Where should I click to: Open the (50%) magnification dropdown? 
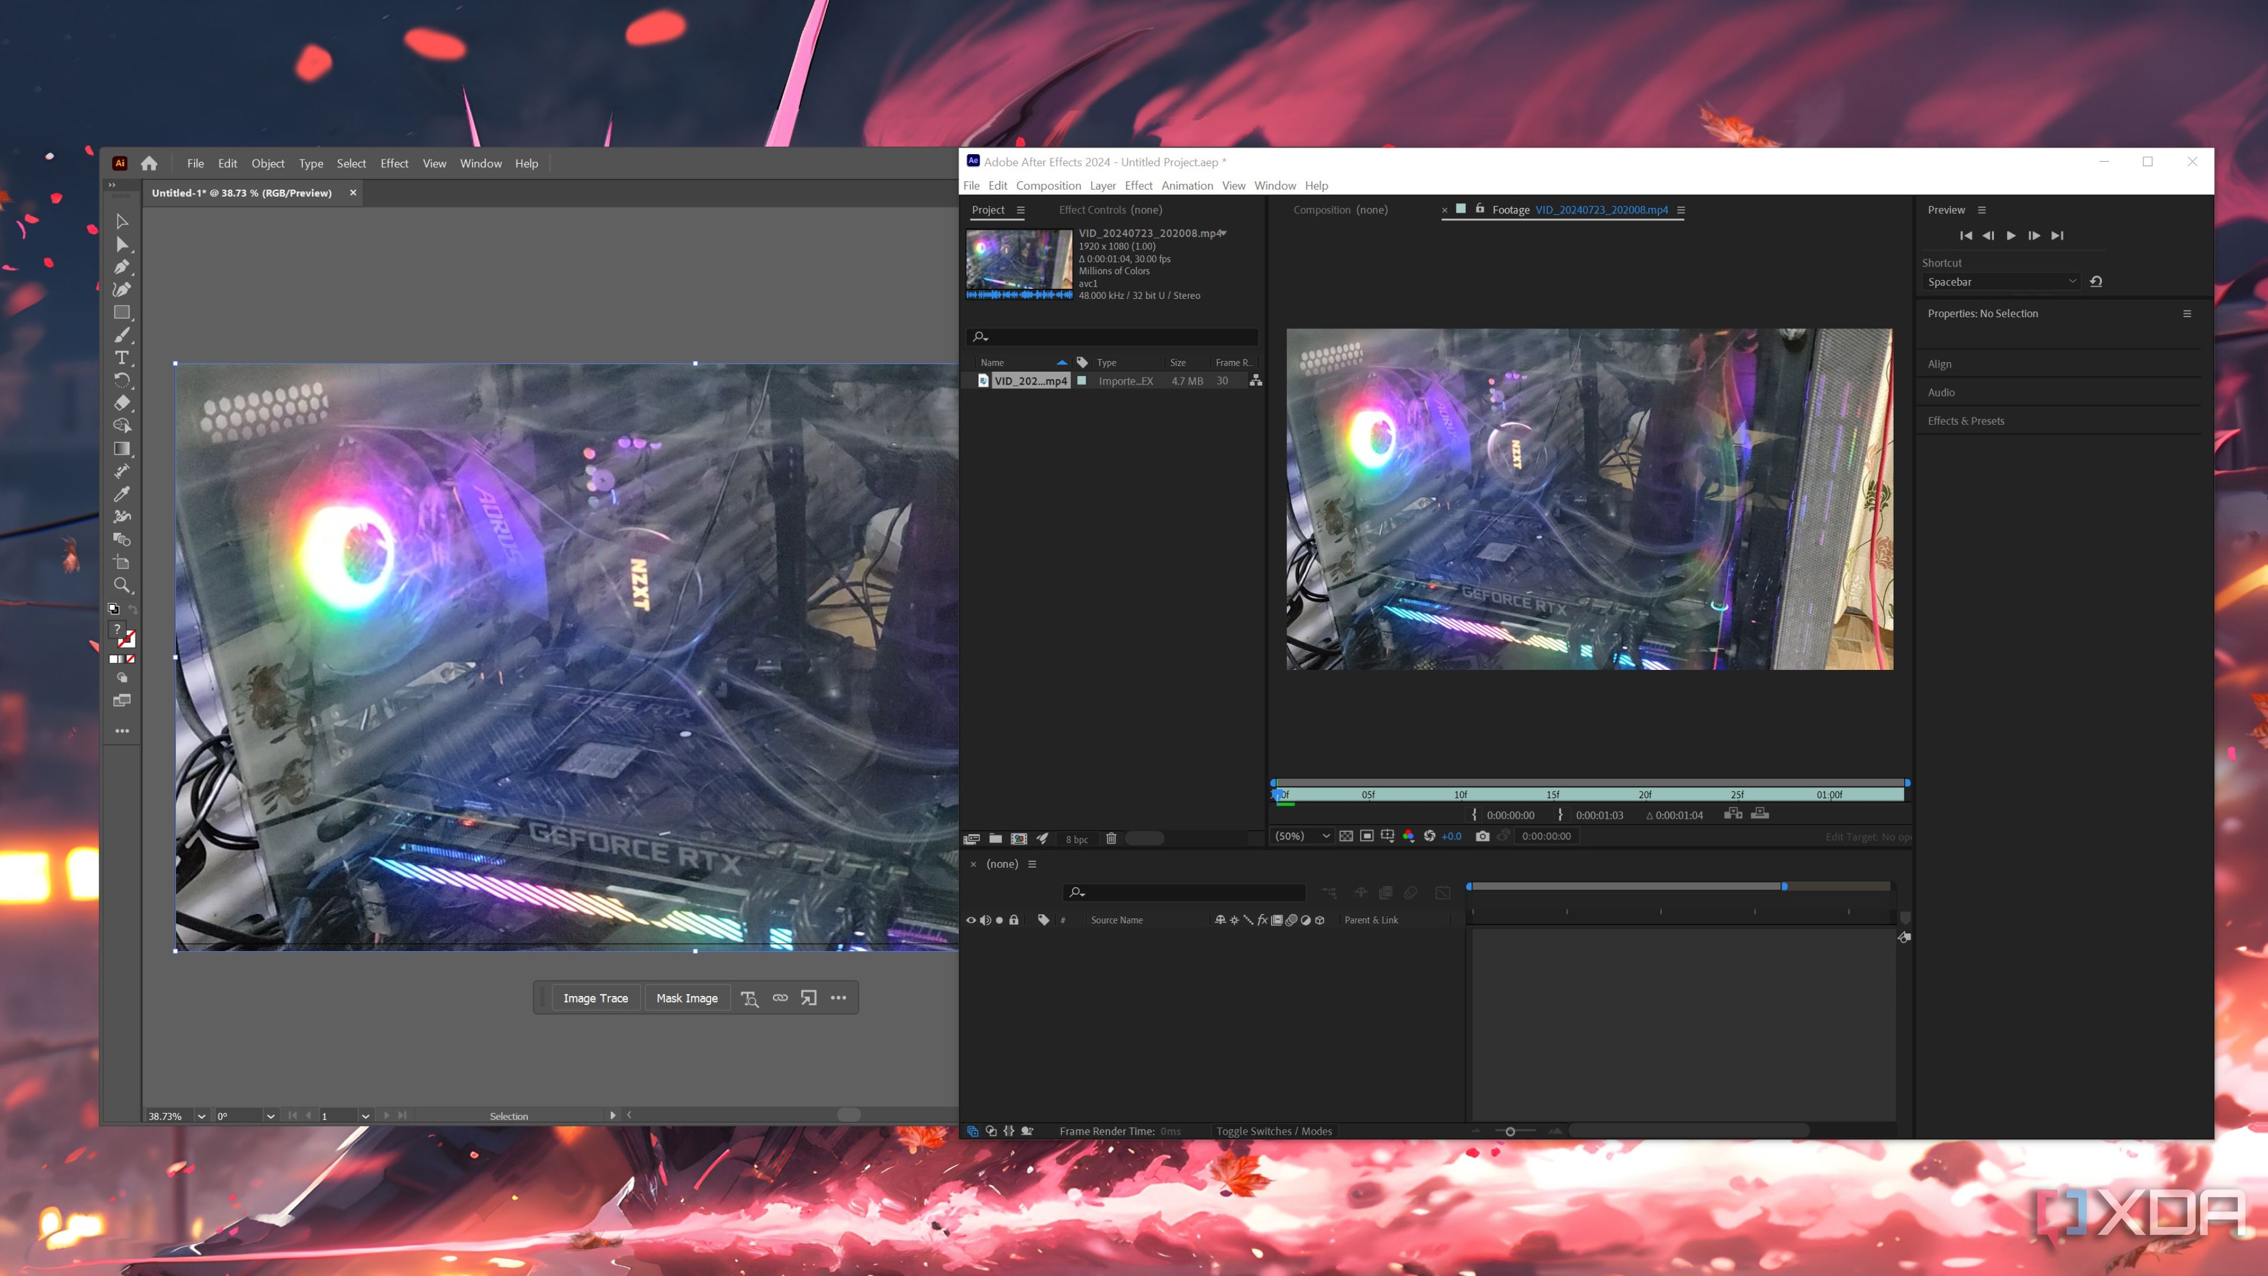pos(1302,836)
